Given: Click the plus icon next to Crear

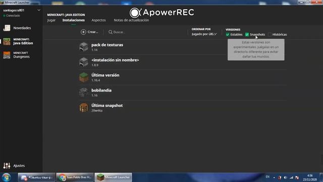Looking at the screenshot, I should tap(83, 32).
